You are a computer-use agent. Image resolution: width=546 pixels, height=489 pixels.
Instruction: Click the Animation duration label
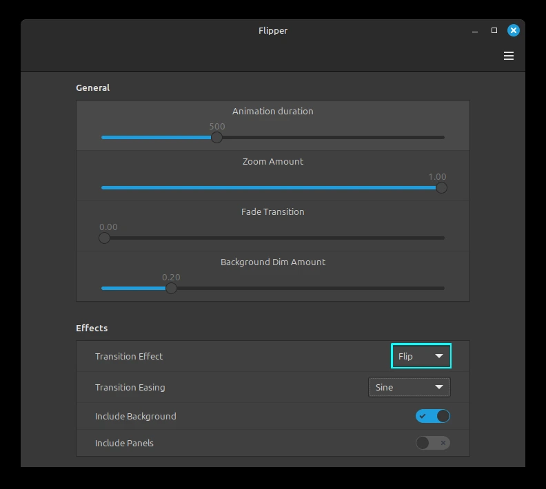272,112
